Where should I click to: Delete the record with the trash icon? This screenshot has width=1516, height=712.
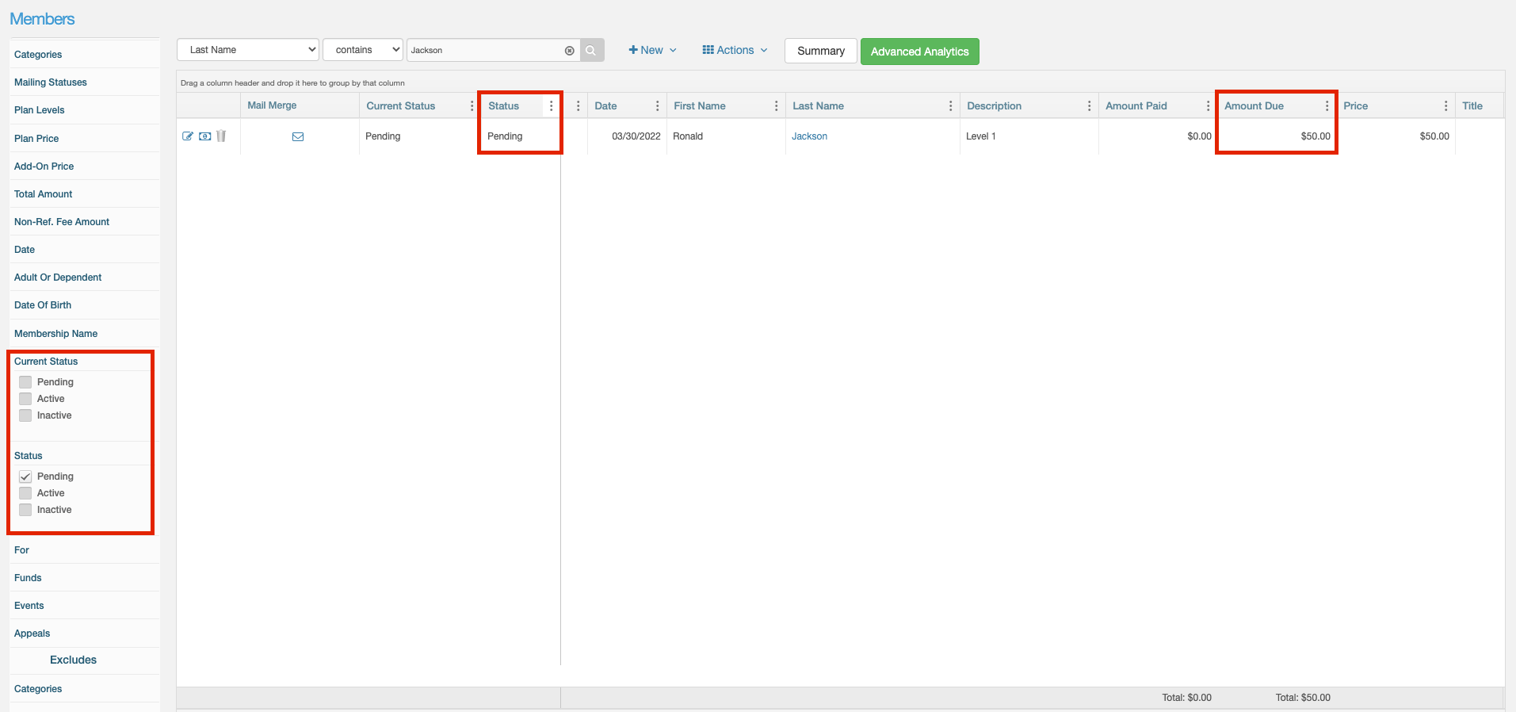221,136
